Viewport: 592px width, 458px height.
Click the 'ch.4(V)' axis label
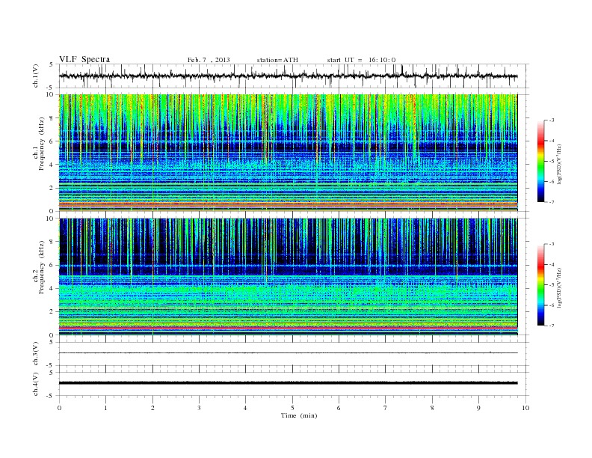tap(36, 384)
